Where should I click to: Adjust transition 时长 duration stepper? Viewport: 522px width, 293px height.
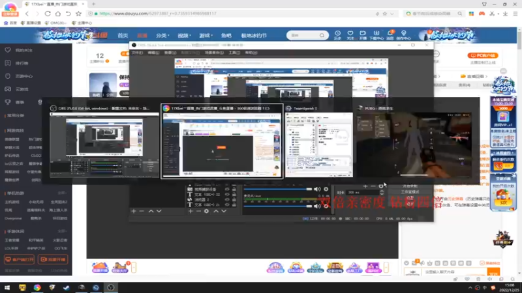[x=382, y=192]
